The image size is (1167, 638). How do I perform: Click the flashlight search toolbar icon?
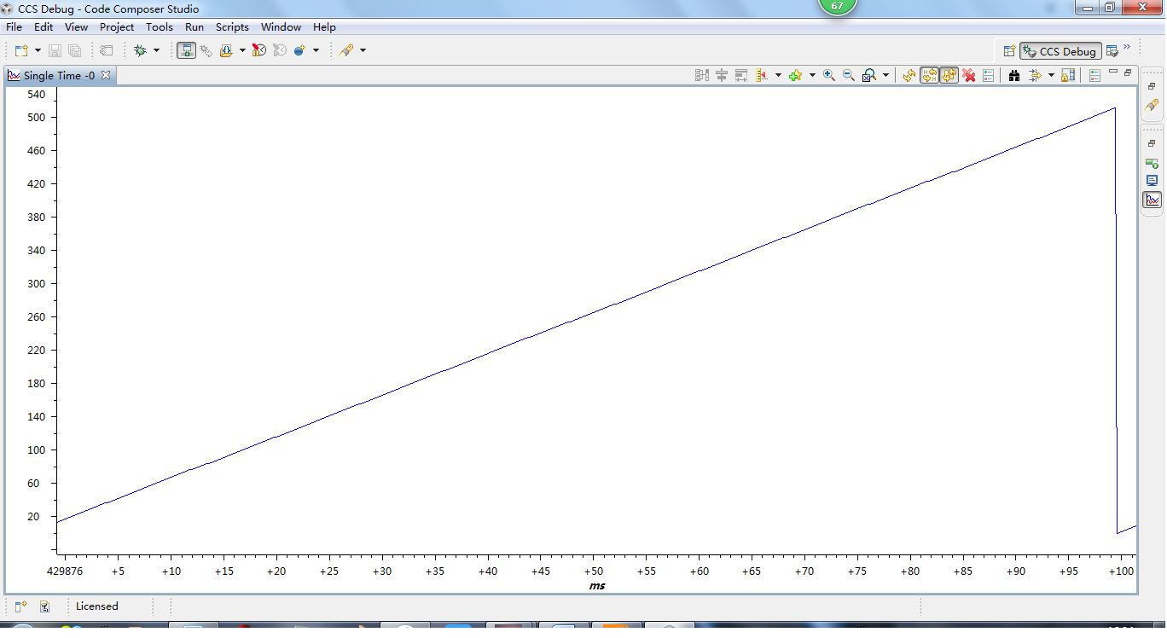coord(346,51)
